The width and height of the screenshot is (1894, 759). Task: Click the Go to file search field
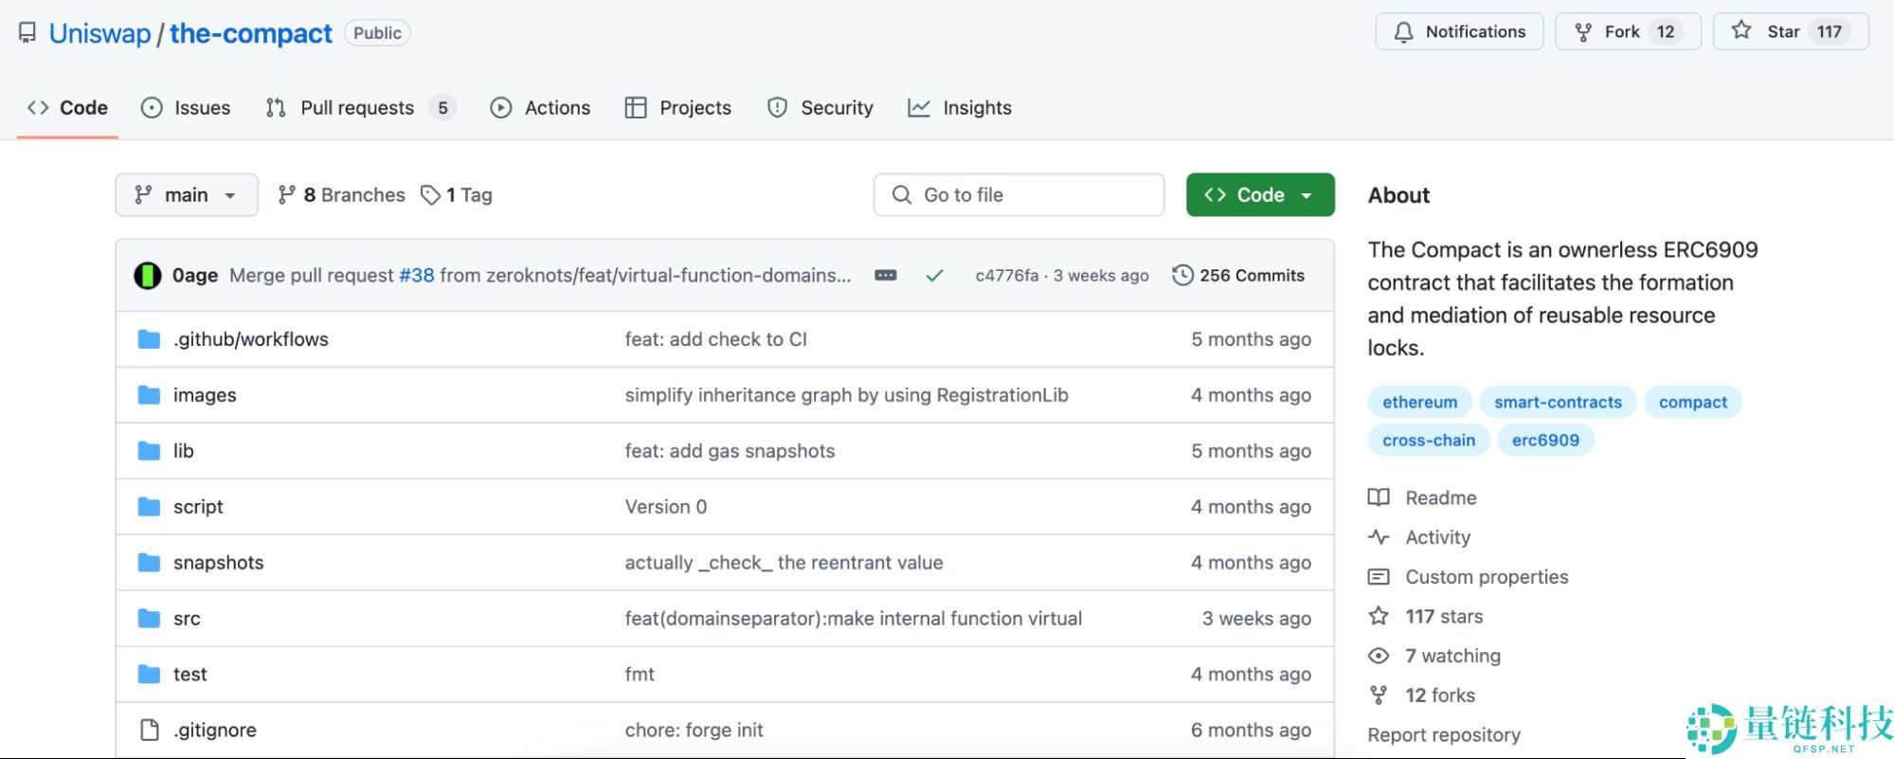1019,195
